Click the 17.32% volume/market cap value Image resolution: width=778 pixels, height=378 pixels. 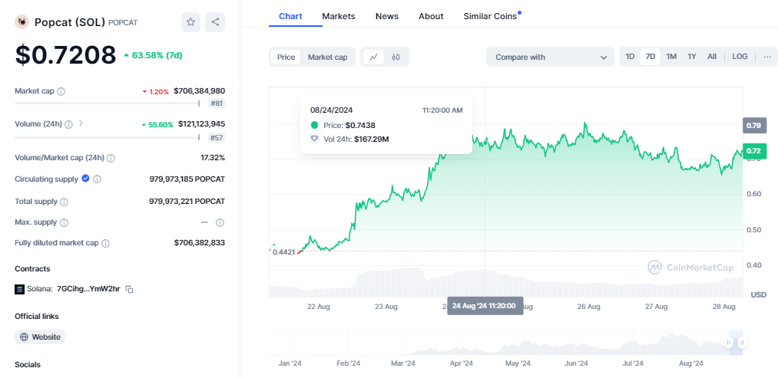pos(213,157)
